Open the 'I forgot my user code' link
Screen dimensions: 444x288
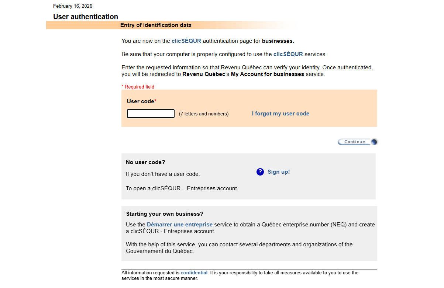tap(280, 114)
